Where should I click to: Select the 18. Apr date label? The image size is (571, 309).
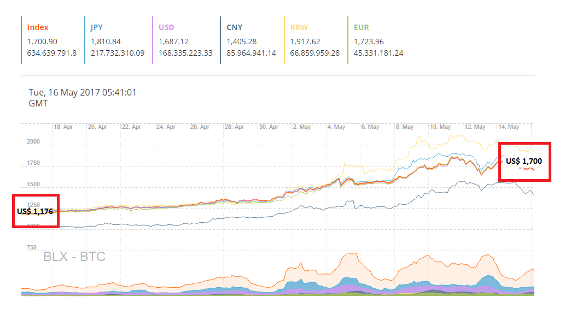click(64, 127)
